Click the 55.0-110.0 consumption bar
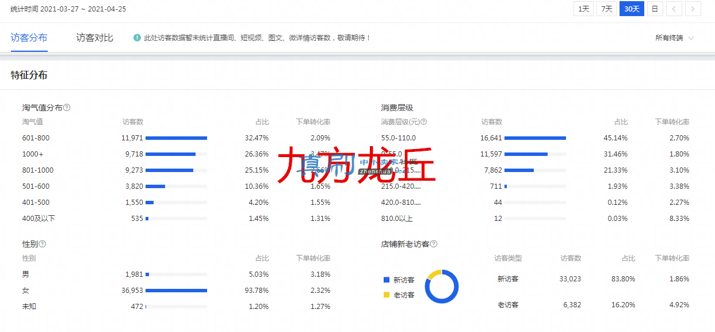The height and width of the screenshot is (332, 715). [x=535, y=138]
